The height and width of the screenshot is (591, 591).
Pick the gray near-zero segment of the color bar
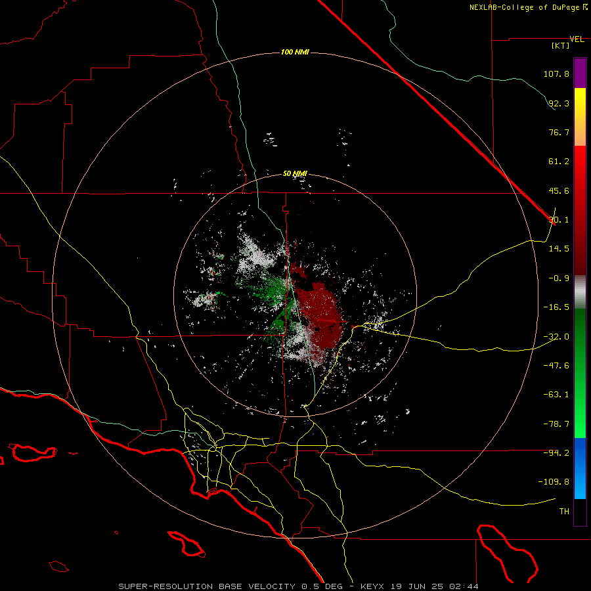point(580,292)
